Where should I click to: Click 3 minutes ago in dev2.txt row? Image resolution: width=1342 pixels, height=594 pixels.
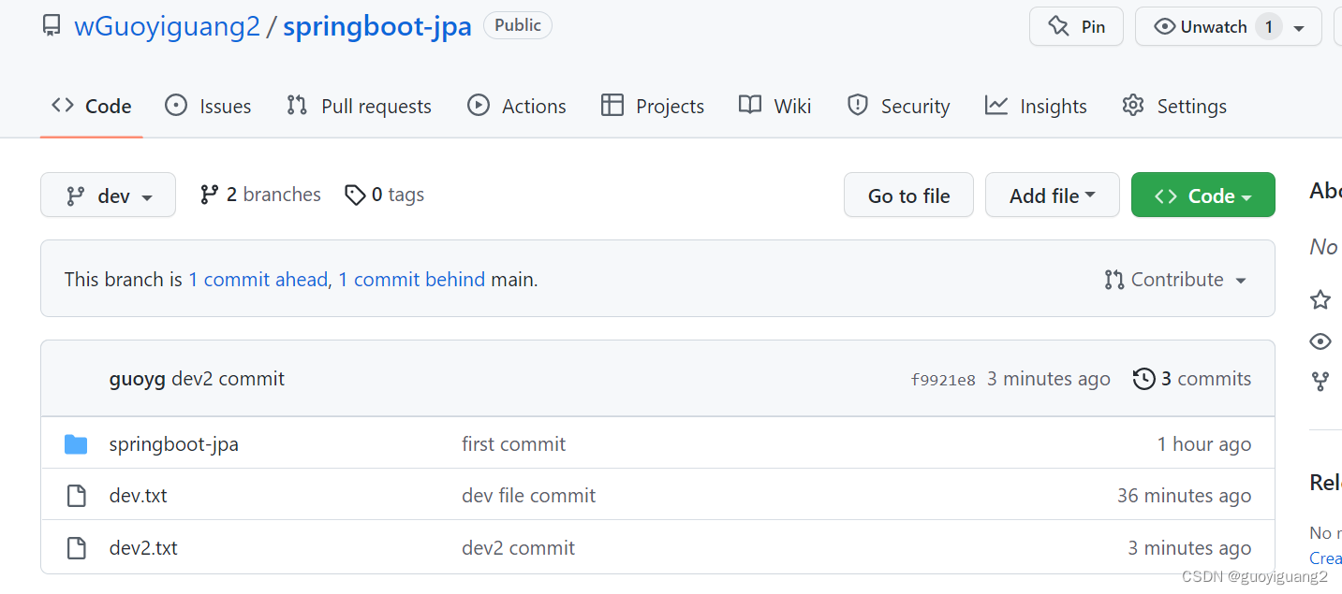point(1189,548)
